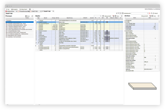Screen dimensions: 165x110
Task: Click Debug-Ansicht in the Attribute panel
Action: pyautogui.click(x=145, y=16)
